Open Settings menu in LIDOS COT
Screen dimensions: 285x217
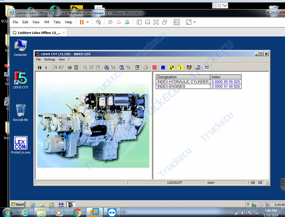(x=50, y=59)
